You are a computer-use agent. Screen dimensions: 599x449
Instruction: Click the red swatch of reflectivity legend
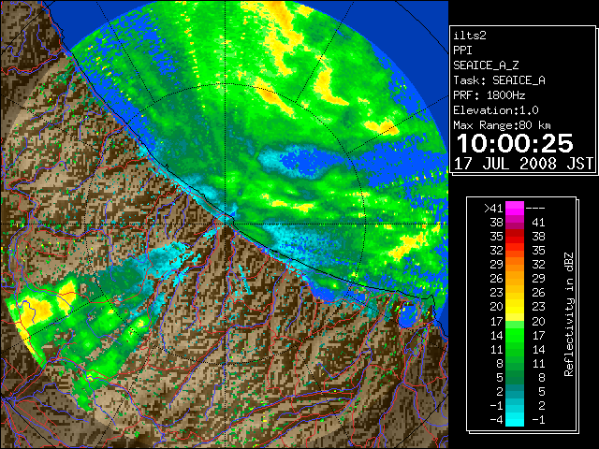point(515,237)
